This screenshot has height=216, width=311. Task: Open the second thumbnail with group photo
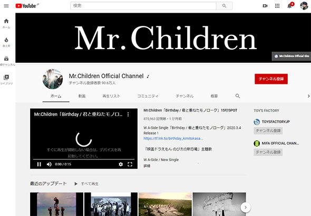click(111, 204)
